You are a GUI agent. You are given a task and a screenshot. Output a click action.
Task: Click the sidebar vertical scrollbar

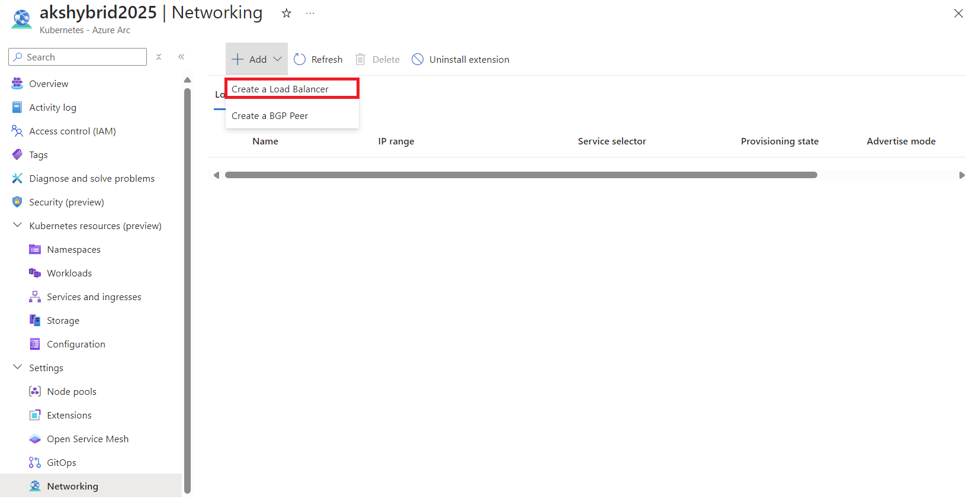[187, 290]
